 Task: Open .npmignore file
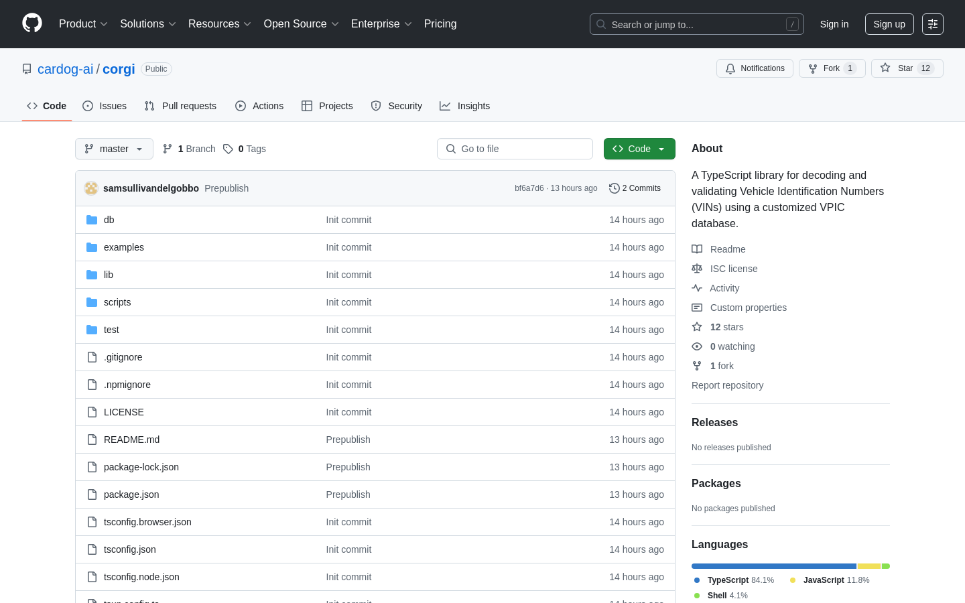pyautogui.click(x=127, y=385)
